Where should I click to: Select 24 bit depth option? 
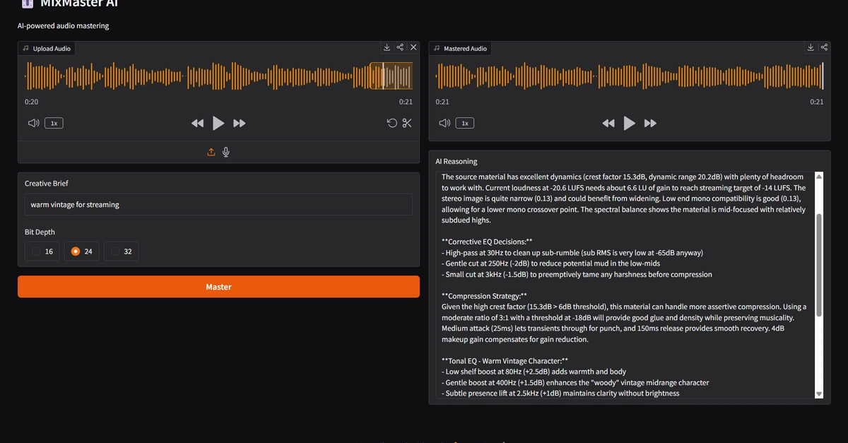click(82, 251)
